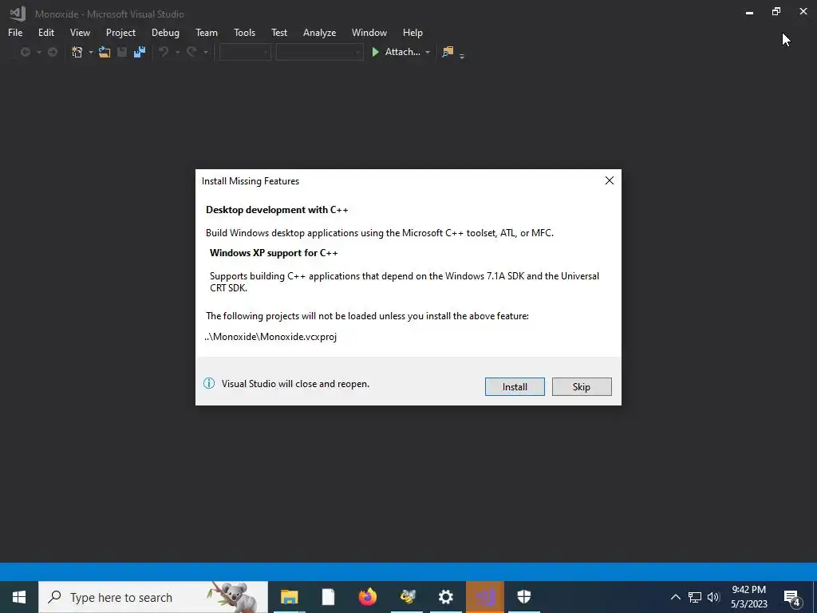Open the Solution Platforms combo box
This screenshot has width=817, height=613.
[x=319, y=52]
